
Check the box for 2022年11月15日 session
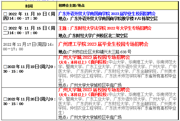coord(5,28)
